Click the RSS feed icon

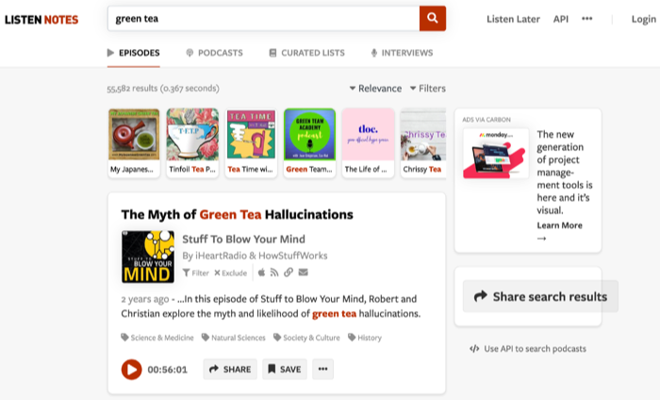tap(274, 273)
